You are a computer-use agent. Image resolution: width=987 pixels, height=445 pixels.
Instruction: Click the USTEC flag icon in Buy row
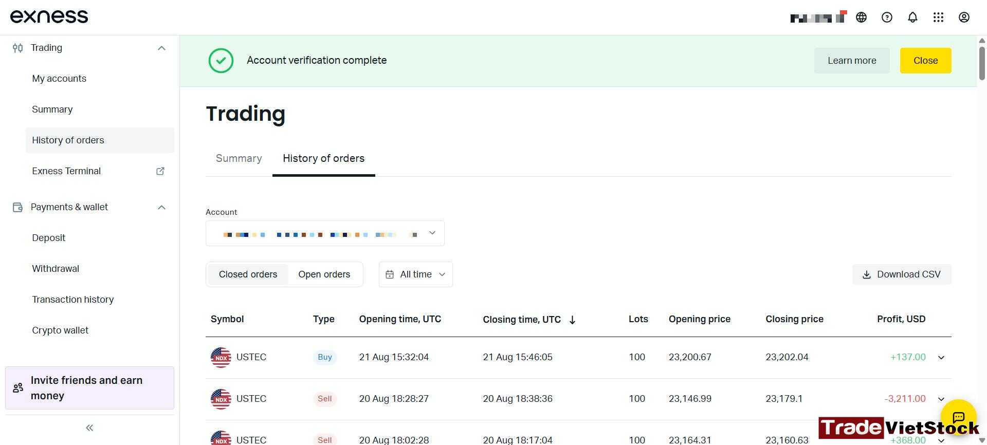[221, 357]
